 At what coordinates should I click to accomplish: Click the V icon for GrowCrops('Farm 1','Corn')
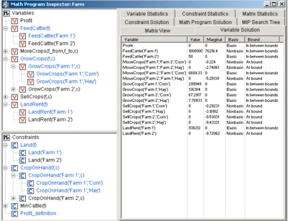tap(31, 74)
